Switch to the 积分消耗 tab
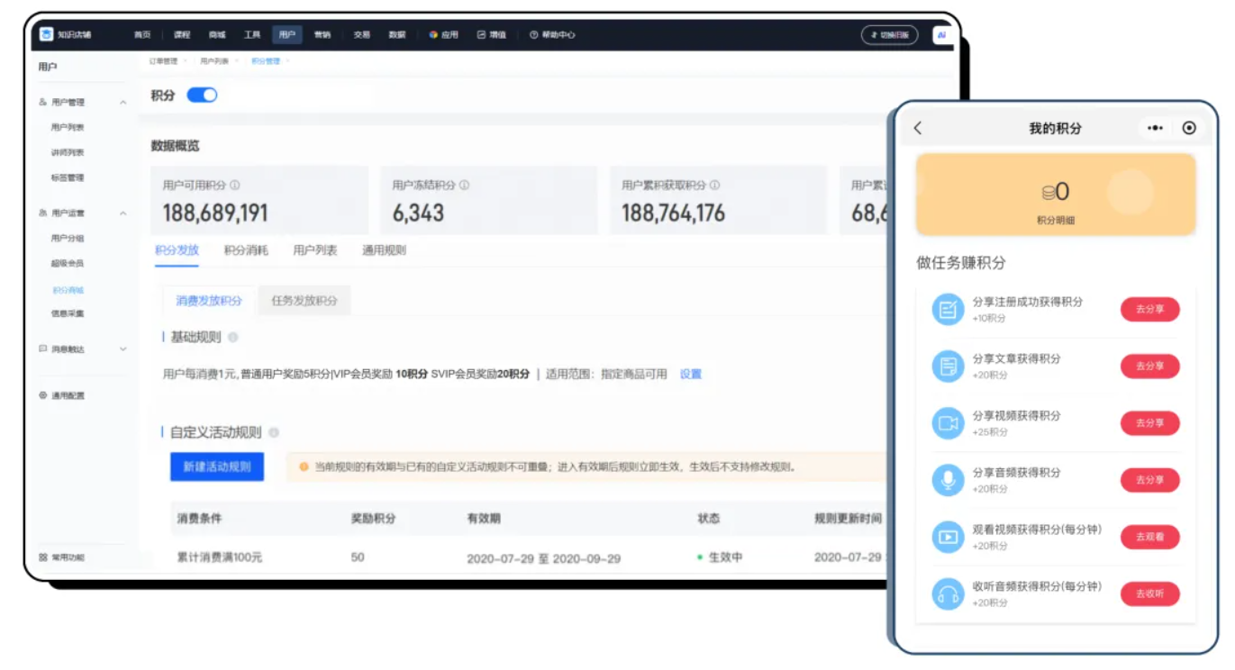Image resolution: width=1235 pixels, height=670 pixels. [246, 250]
